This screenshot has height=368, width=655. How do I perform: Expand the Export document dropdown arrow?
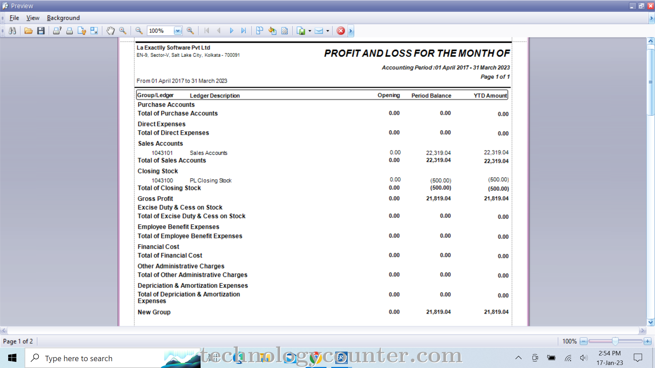coord(310,31)
